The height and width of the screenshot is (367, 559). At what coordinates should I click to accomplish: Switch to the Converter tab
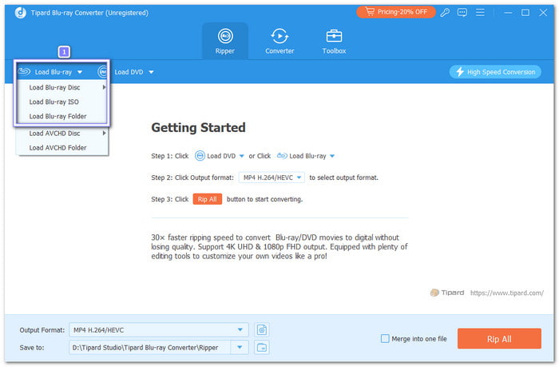279,41
